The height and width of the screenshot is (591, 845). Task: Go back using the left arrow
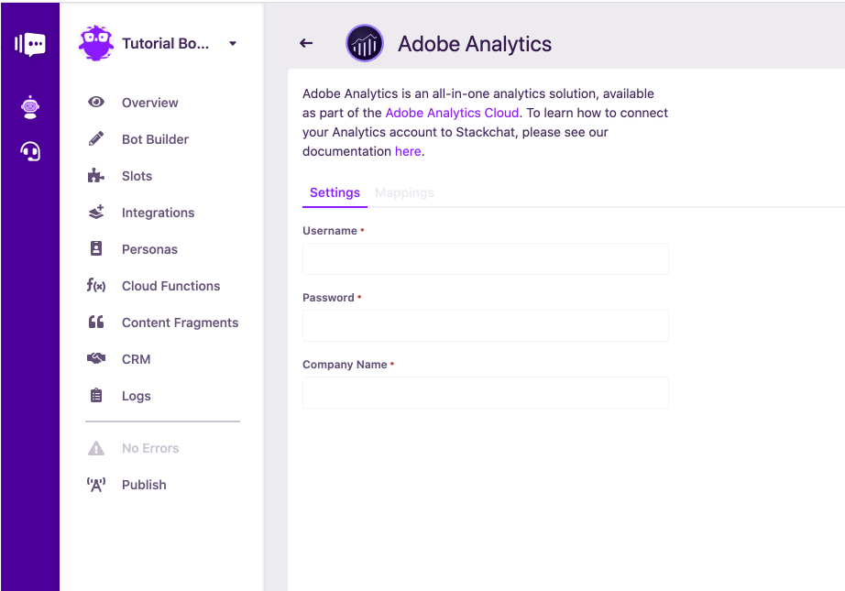coord(306,43)
